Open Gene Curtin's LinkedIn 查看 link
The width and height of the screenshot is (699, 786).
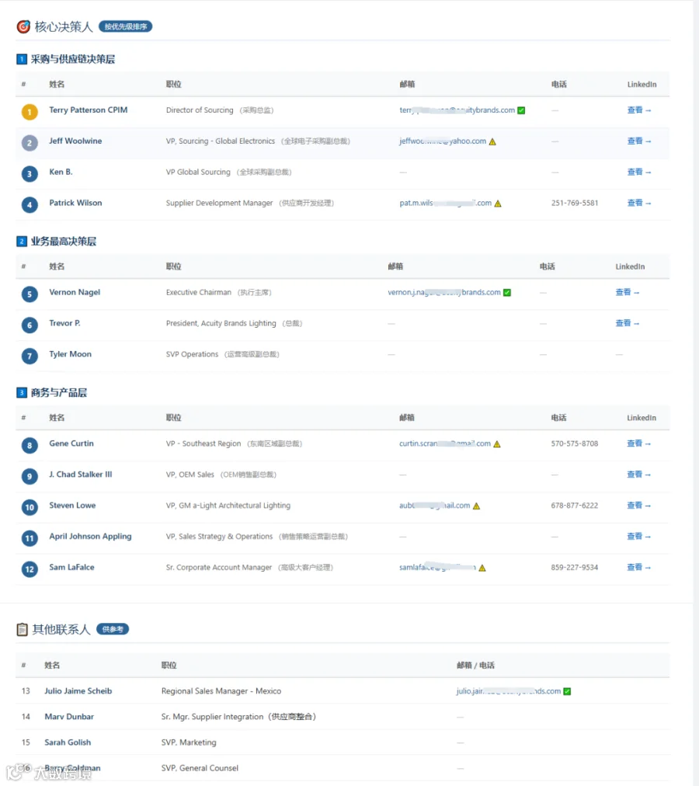[639, 443]
